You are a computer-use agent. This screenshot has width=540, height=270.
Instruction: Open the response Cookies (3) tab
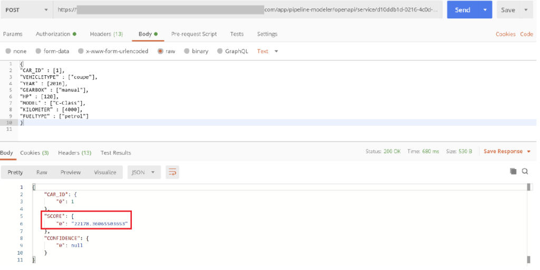34,153
